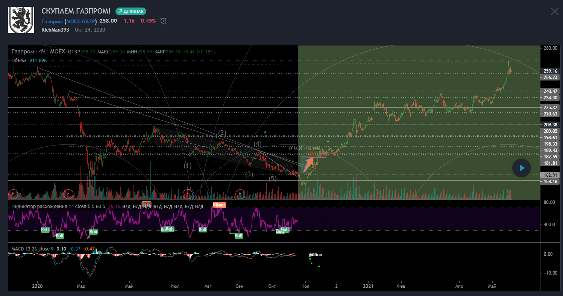Click the −10.00 label on the MACD scale
Viewport: 563px width, 296px height.
550,273
